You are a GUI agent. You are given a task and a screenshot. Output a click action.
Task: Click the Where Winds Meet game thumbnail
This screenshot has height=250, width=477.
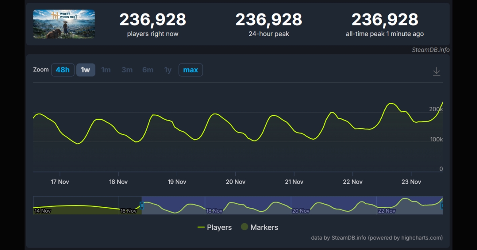64,24
